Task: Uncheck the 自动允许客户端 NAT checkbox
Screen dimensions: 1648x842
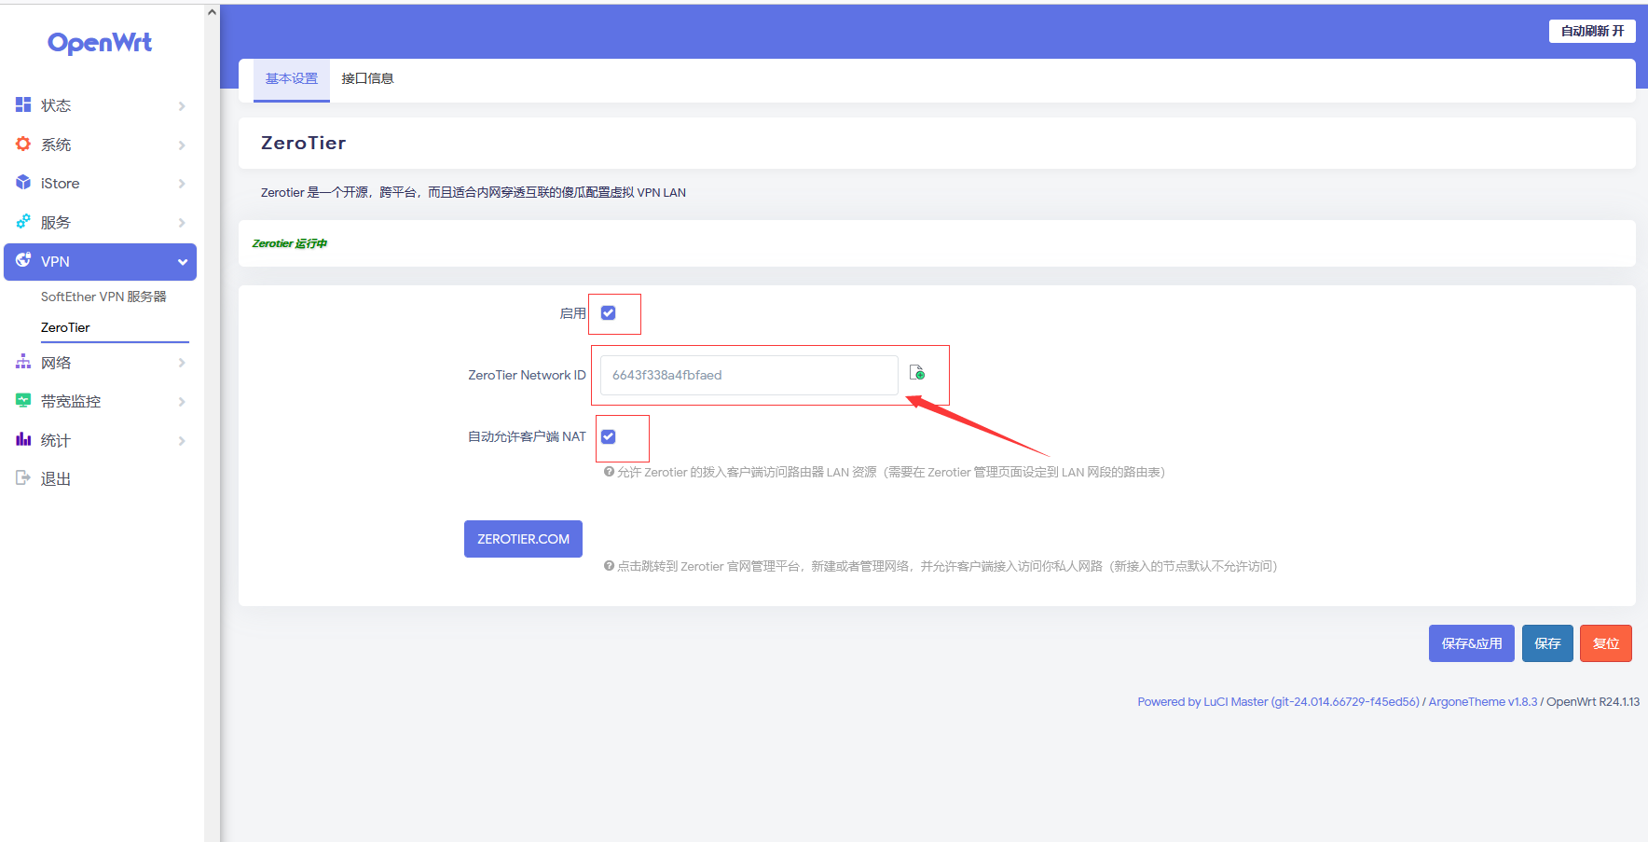Action: [609, 436]
